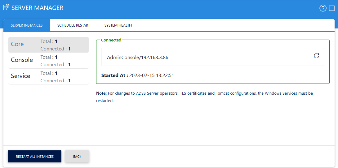The width and height of the screenshot is (338, 168).
Task: Choose the Service server category
Action: [x=20, y=76]
